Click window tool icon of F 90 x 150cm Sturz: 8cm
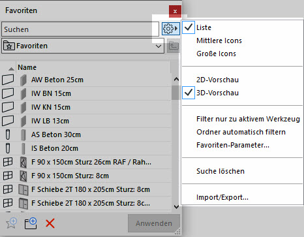Viewport: 304px width, 237px height. pyautogui.click(x=8, y=176)
